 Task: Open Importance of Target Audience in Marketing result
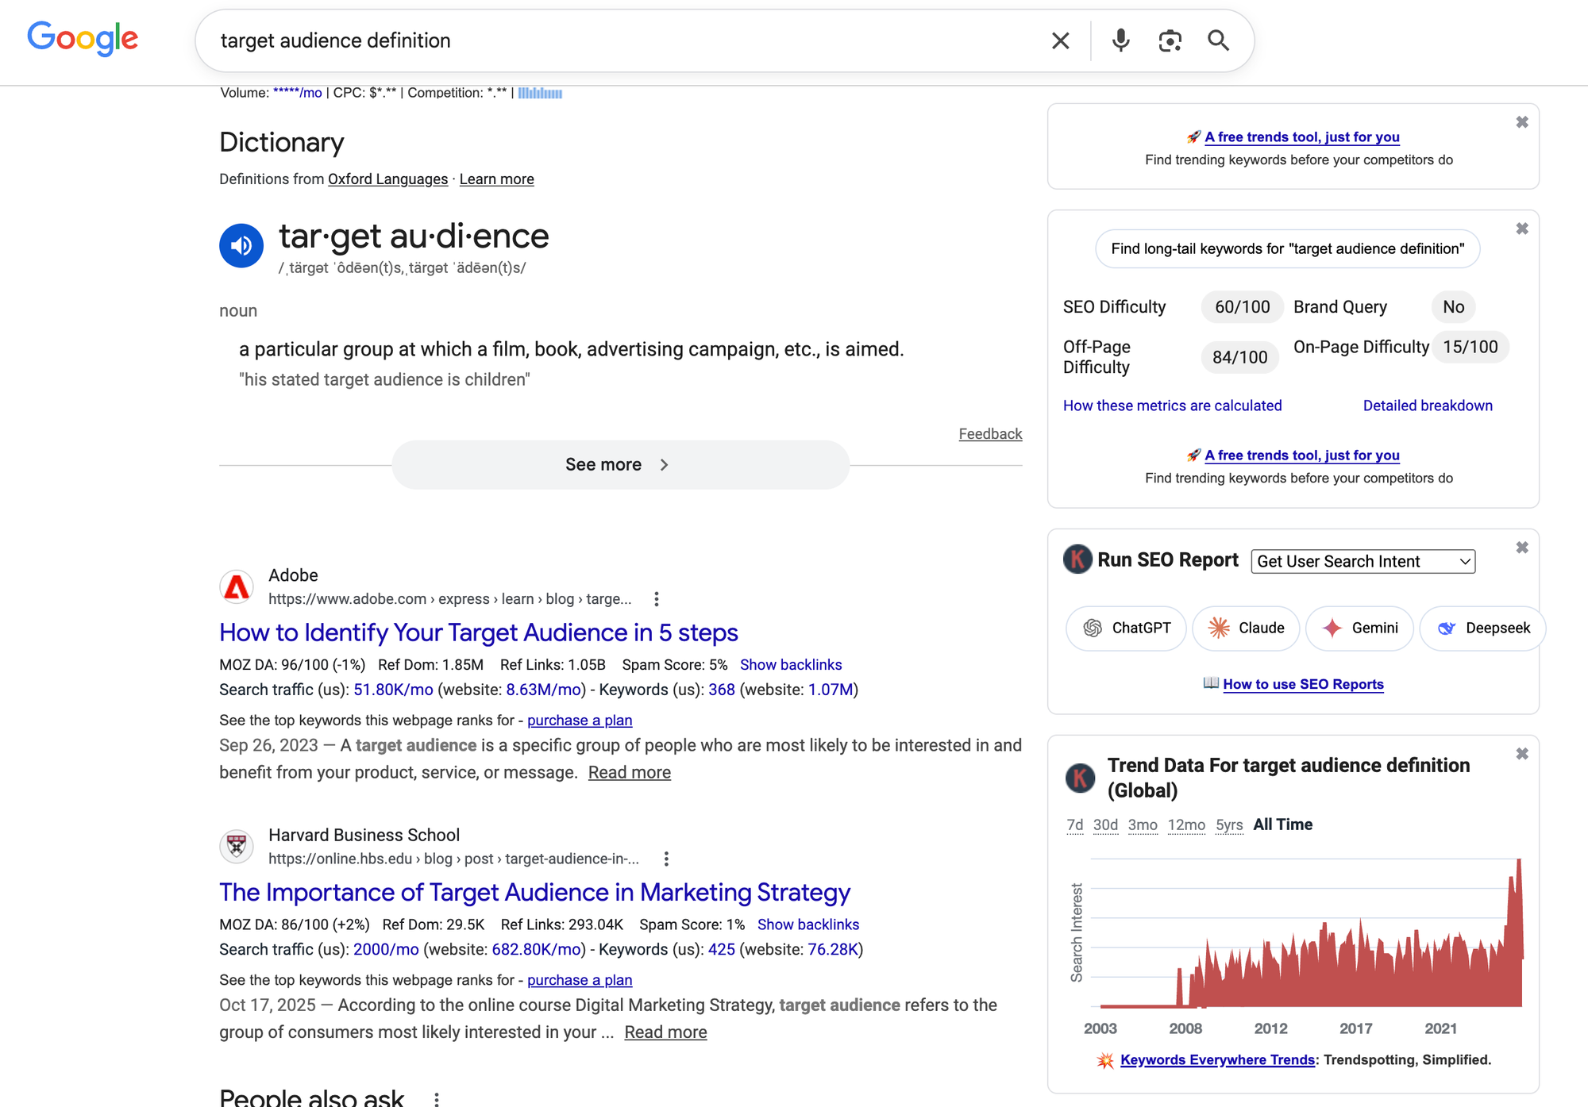[534, 892]
